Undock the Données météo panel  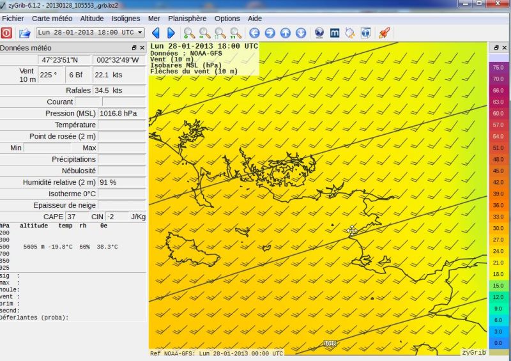134,48
